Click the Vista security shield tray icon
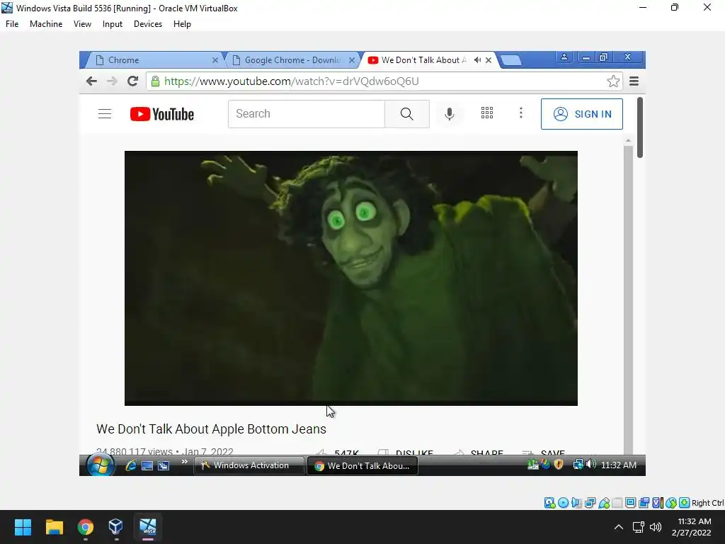725x544 pixels. coord(559,464)
